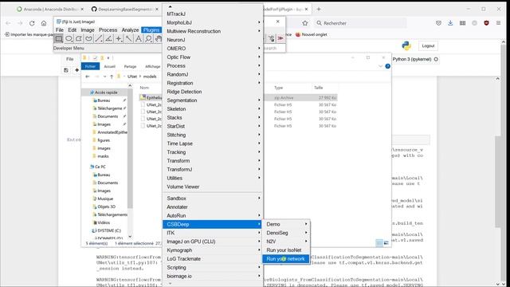Click the red shield extension icon

point(486,23)
